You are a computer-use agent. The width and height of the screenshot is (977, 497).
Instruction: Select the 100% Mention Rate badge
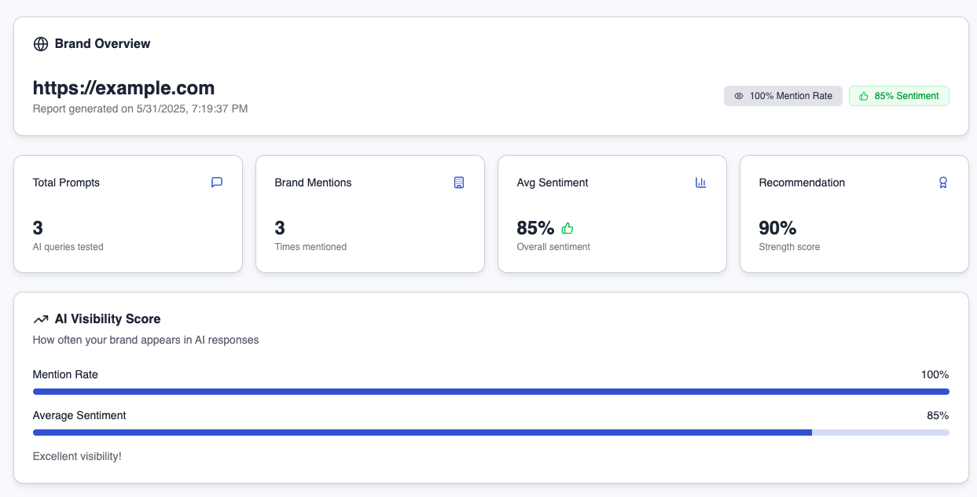[783, 96]
